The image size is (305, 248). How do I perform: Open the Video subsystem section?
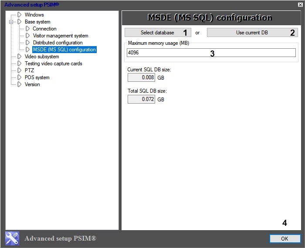point(42,57)
